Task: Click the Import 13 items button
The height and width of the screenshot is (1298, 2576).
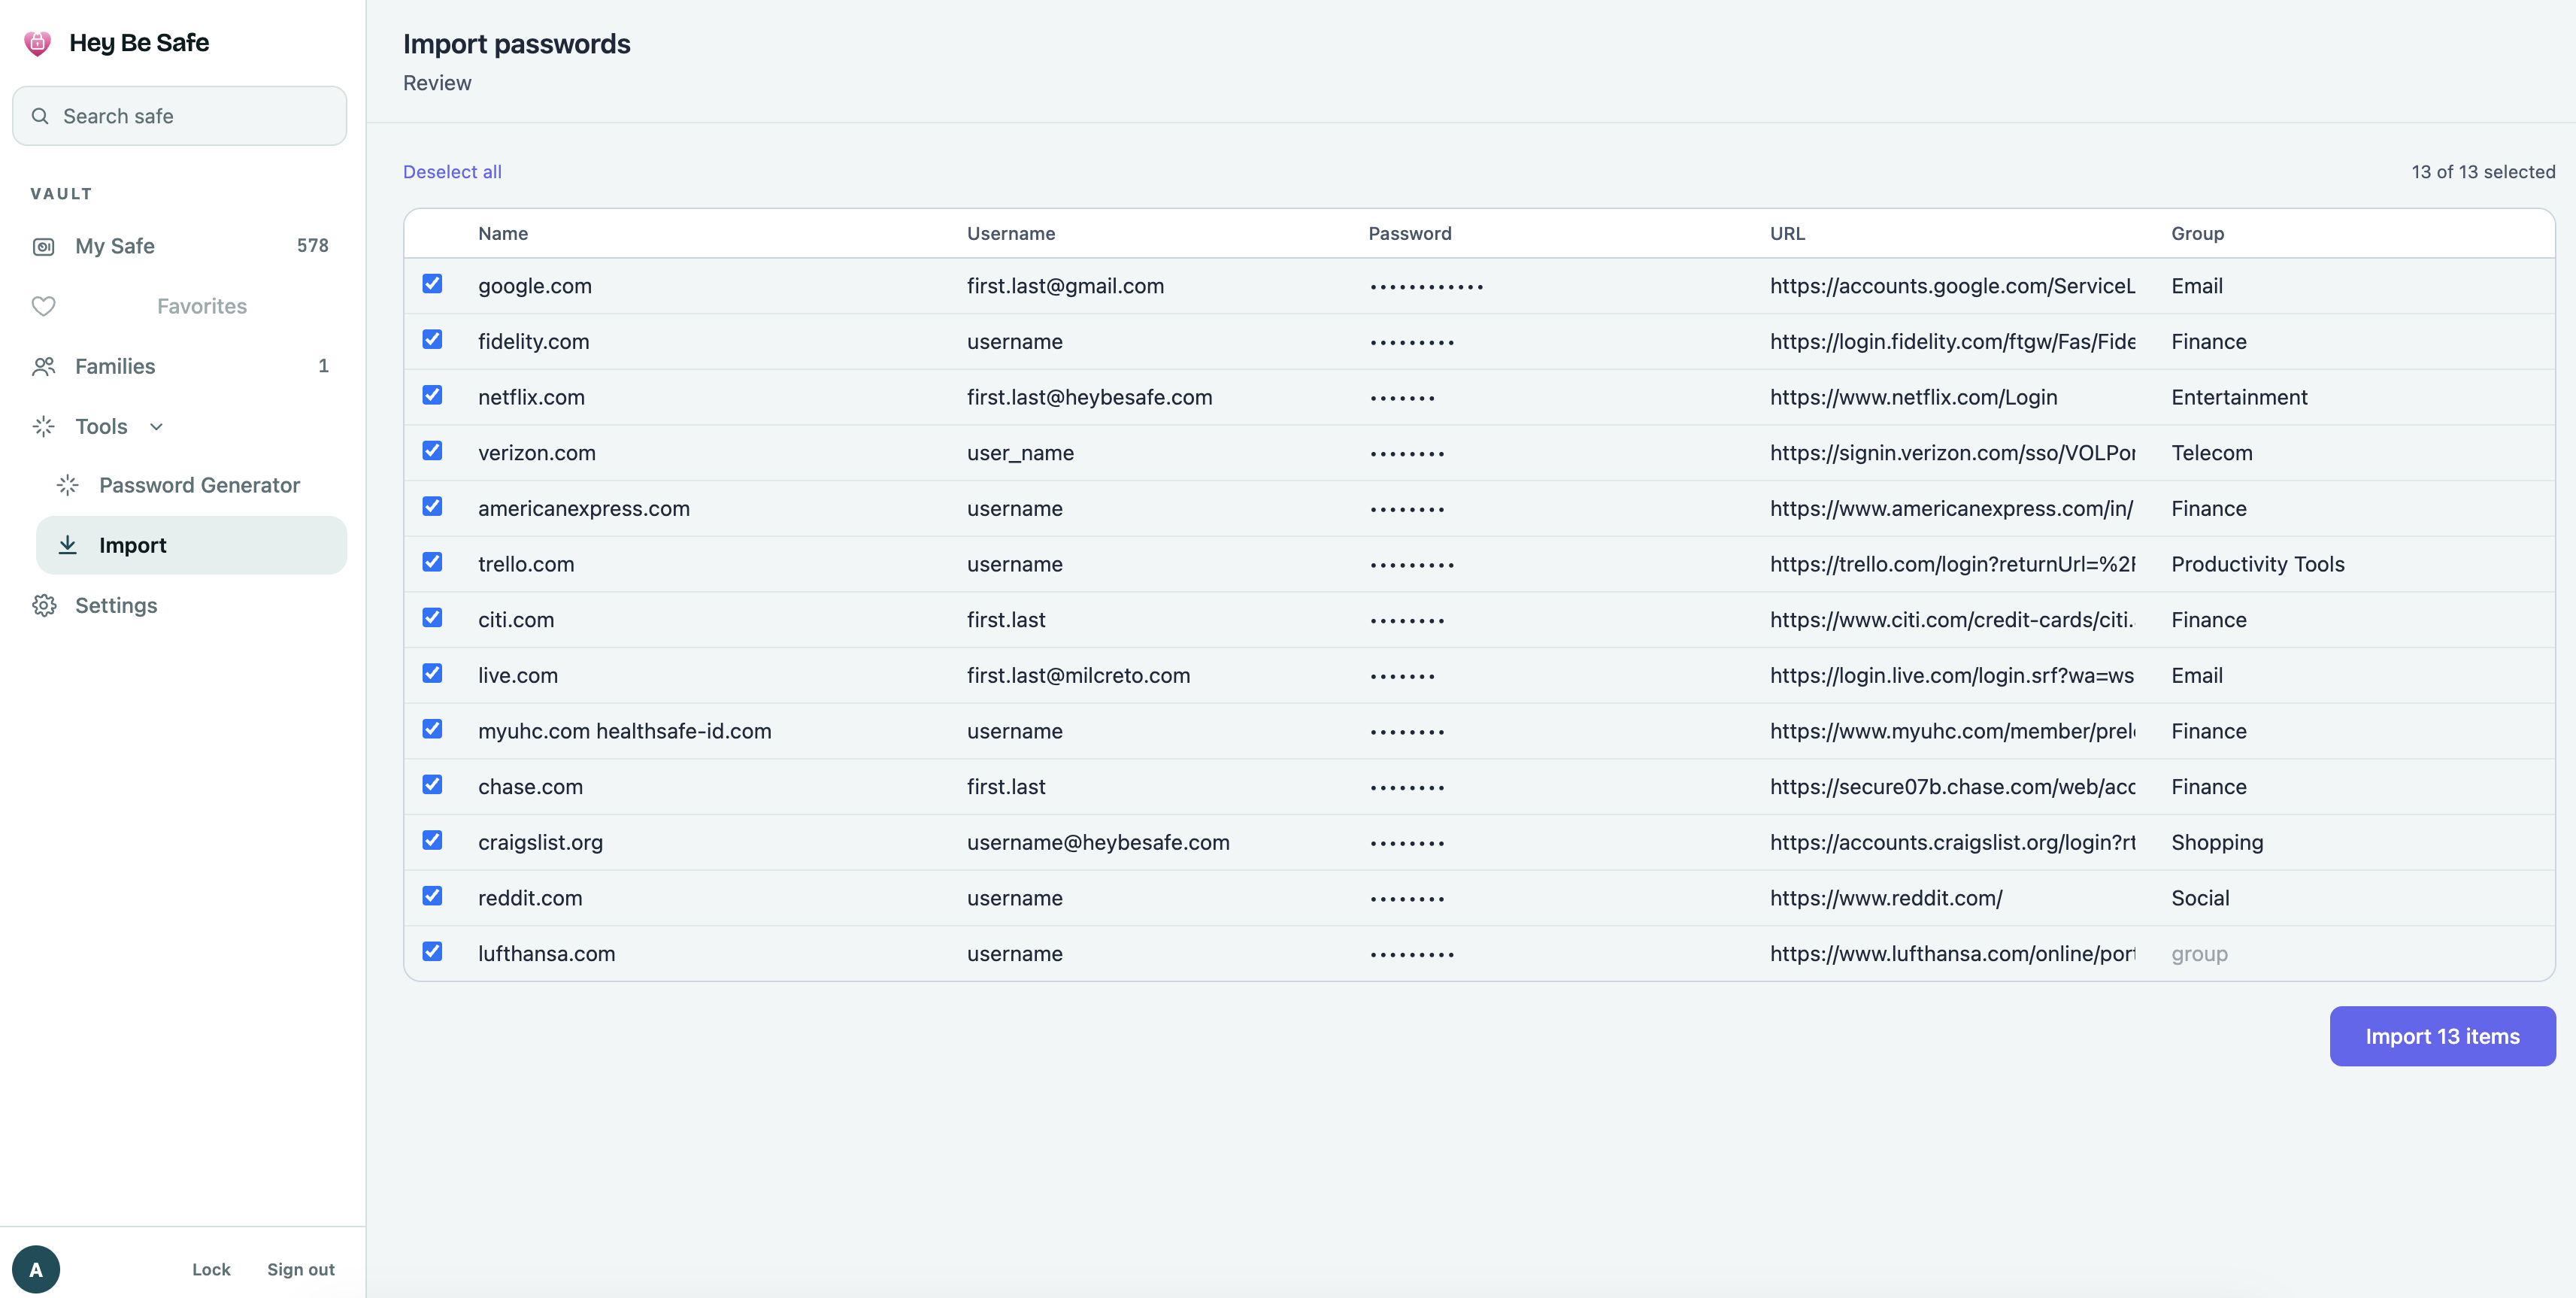Action: [x=2442, y=1036]
